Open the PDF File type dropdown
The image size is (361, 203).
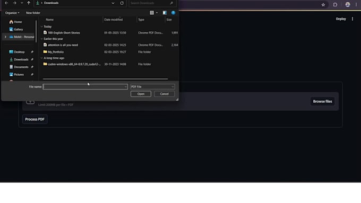152,87
